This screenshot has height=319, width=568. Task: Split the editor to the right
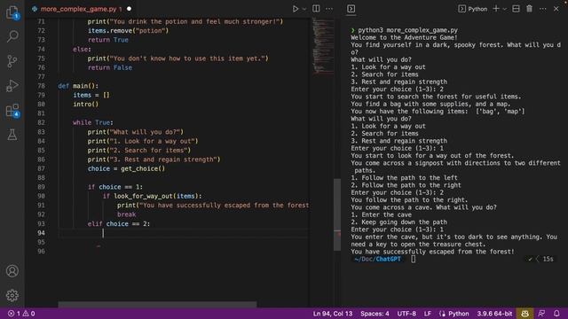tap(316, 9)
